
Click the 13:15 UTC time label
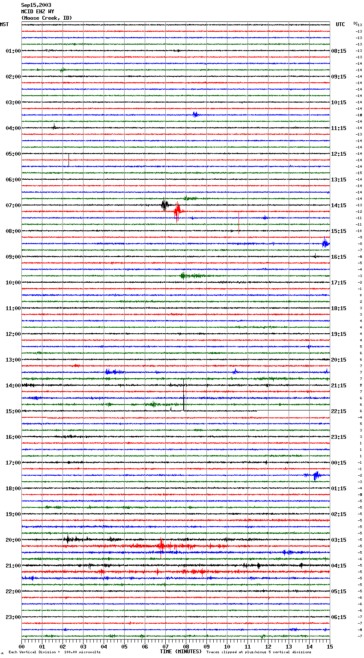339,180
